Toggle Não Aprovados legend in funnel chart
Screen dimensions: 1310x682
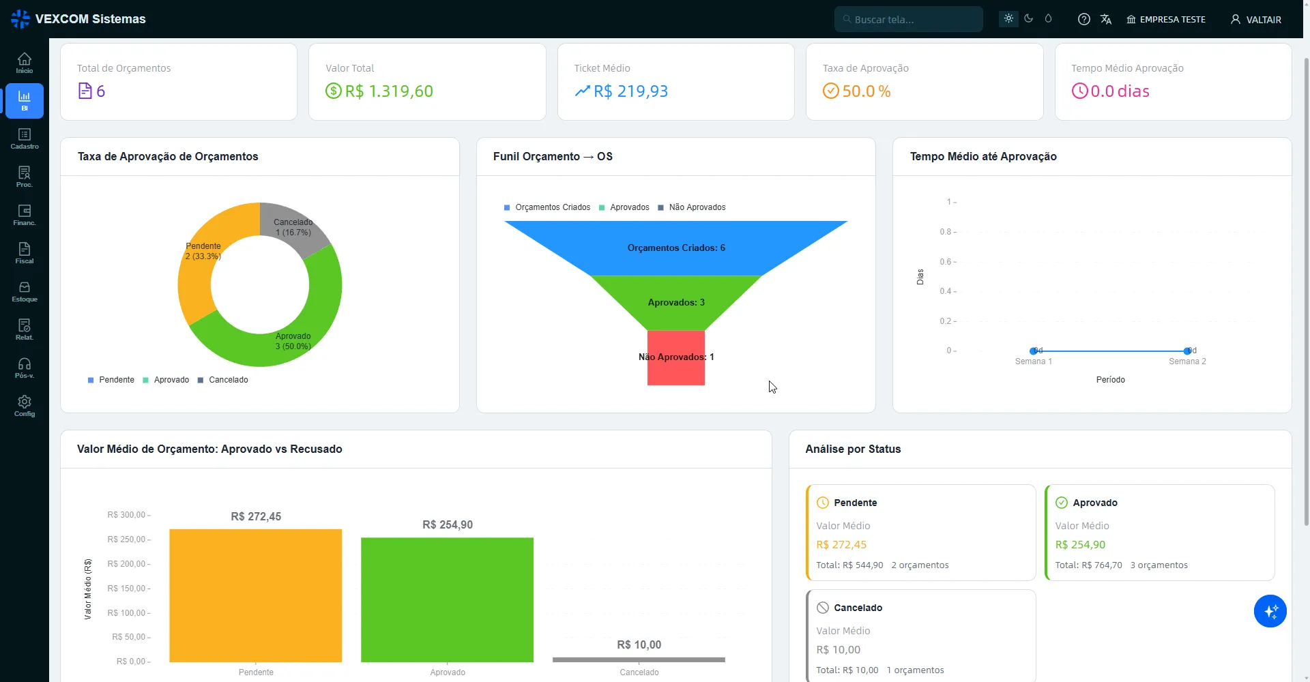pos(691,207)
